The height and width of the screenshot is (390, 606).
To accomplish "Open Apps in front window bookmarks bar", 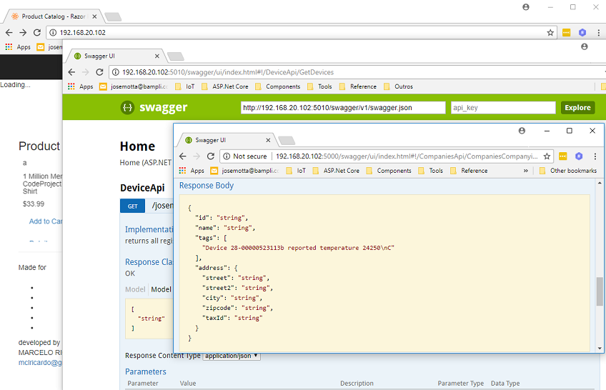I will tap(192, 171).
